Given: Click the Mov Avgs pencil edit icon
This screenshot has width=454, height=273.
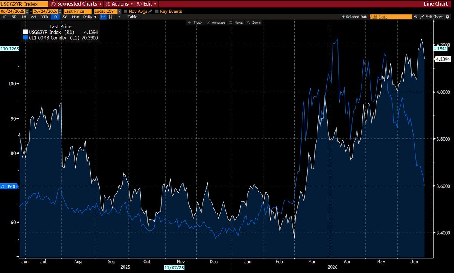Looking at the screenshot, I should pos(150,11).
